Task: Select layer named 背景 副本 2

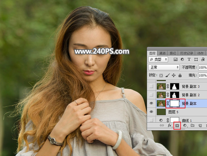Action: [x=191, y=95]
